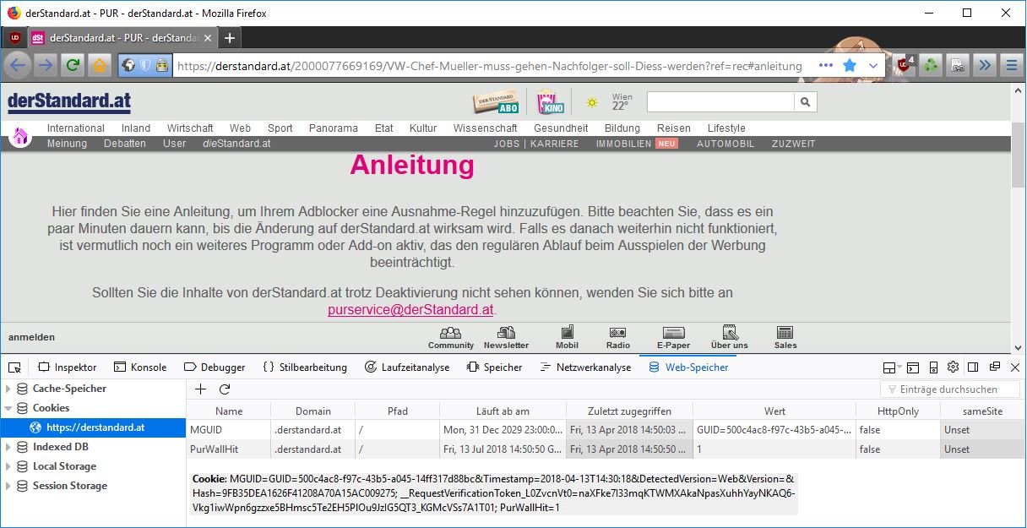Click the derStandard.at site logo

pyautogui.click(x=69, y=102)
